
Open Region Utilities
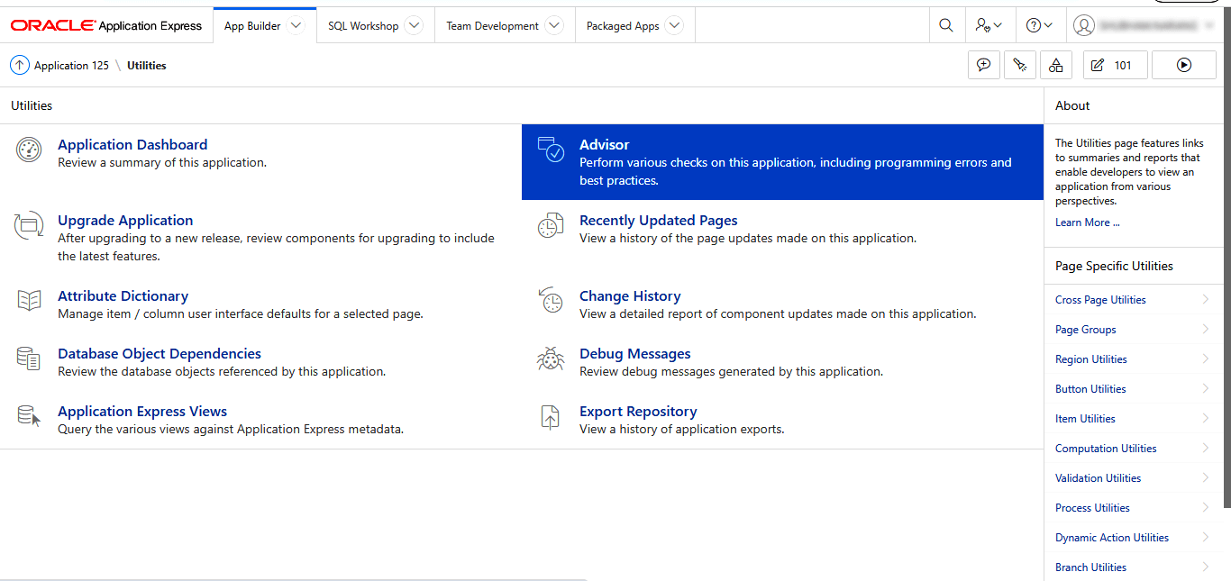pyautogui.click(x=1134, y=359)
